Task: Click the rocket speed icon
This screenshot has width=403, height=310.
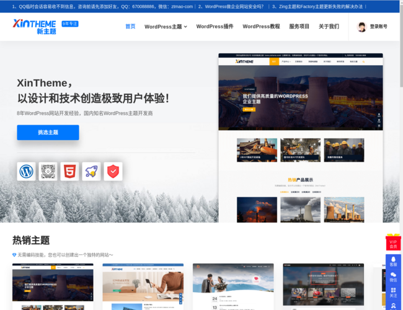Action: click(x=91, y=172)
